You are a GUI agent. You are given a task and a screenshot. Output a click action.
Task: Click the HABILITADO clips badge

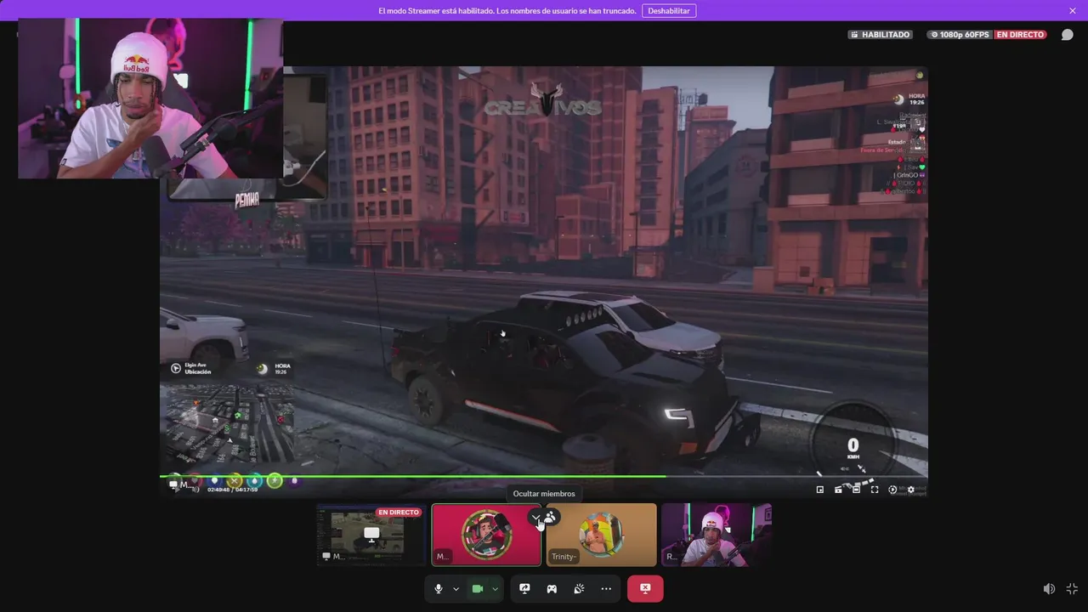(x=880, y=35)
